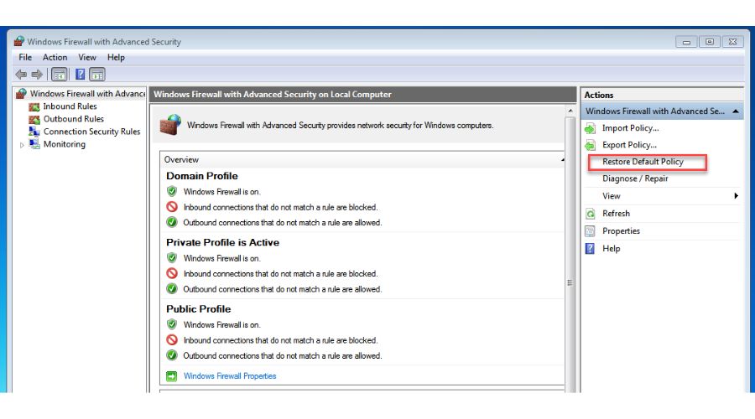Open the View submenu arrow in Actions
755x419 pixels.
click(x=736, y=196)
